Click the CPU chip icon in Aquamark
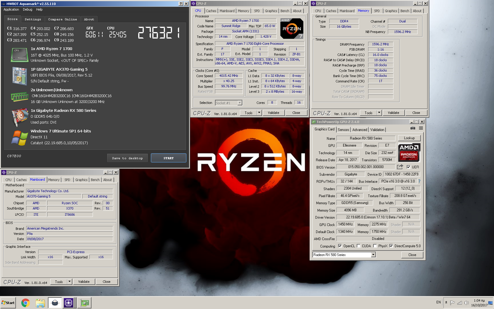 point(19,55)
